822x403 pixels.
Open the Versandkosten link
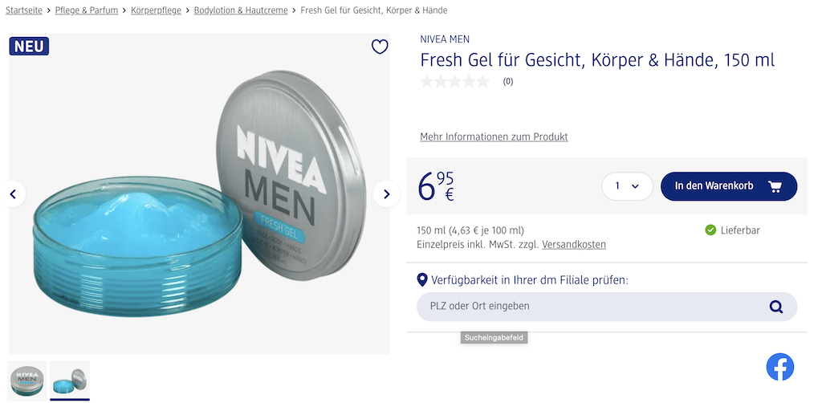(574, 244)
